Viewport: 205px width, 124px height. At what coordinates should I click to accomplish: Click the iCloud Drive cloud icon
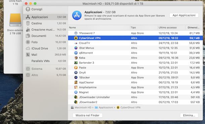28,49
